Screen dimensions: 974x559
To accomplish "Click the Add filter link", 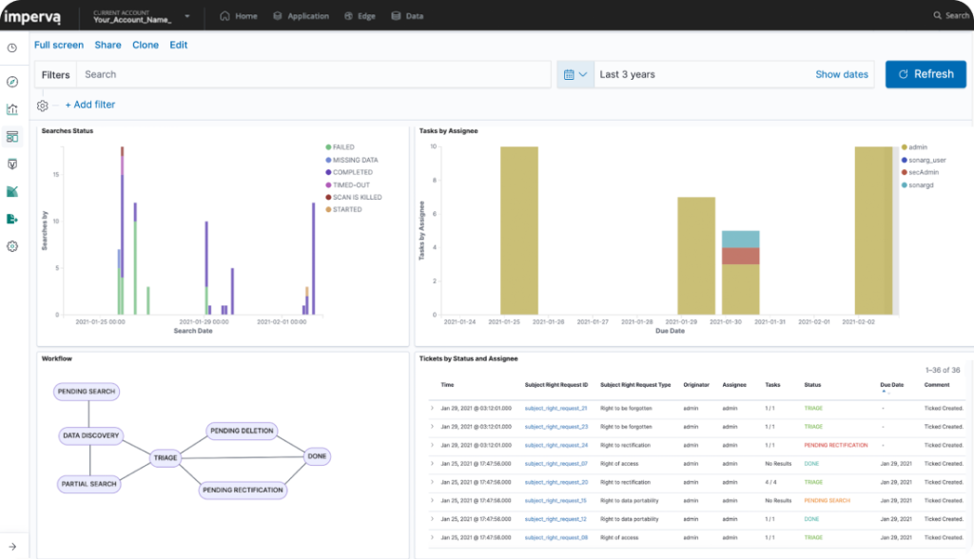I will tap(89, 105).
